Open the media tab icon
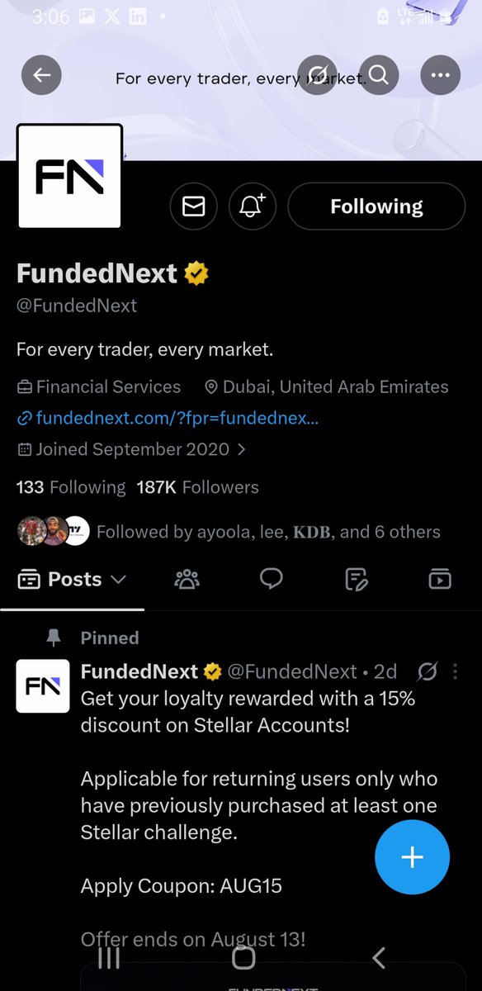Viewport: 482px width, 991px height. (x=440, y=580)
